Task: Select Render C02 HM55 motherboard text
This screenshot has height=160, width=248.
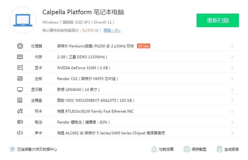Action: click(88, 79)
